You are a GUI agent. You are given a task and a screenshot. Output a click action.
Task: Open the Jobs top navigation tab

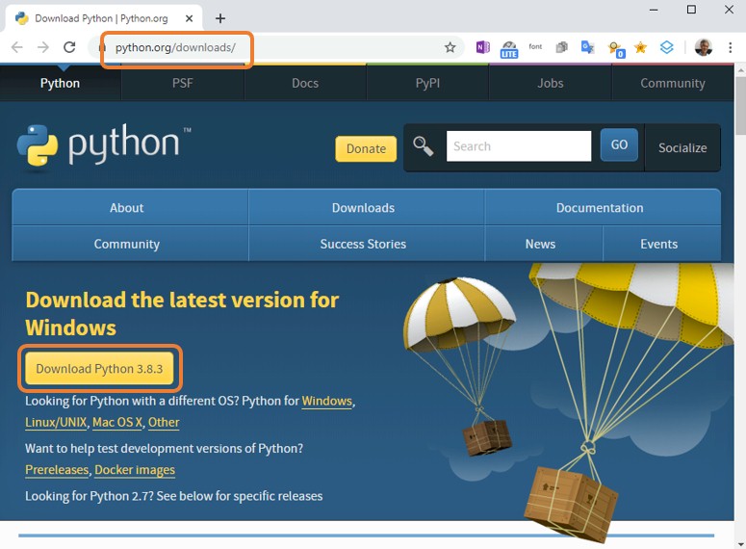point(551,84)
